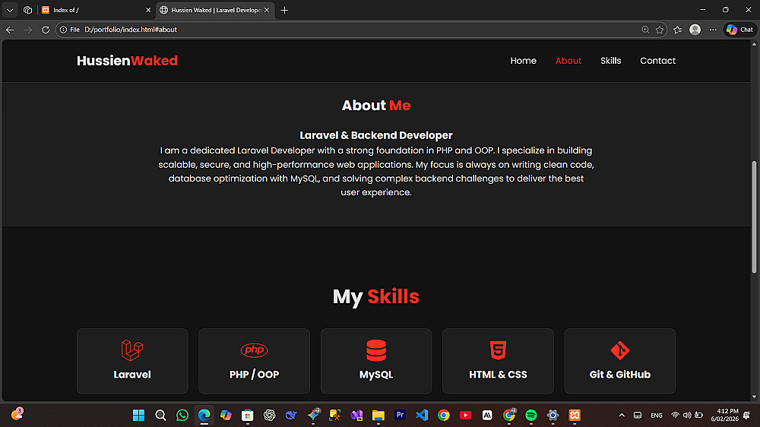Image resolution: width=760 pixels, height=427 pixels.
Task: Click the HTML5 shield icon
Action: [x=498, y=350]
